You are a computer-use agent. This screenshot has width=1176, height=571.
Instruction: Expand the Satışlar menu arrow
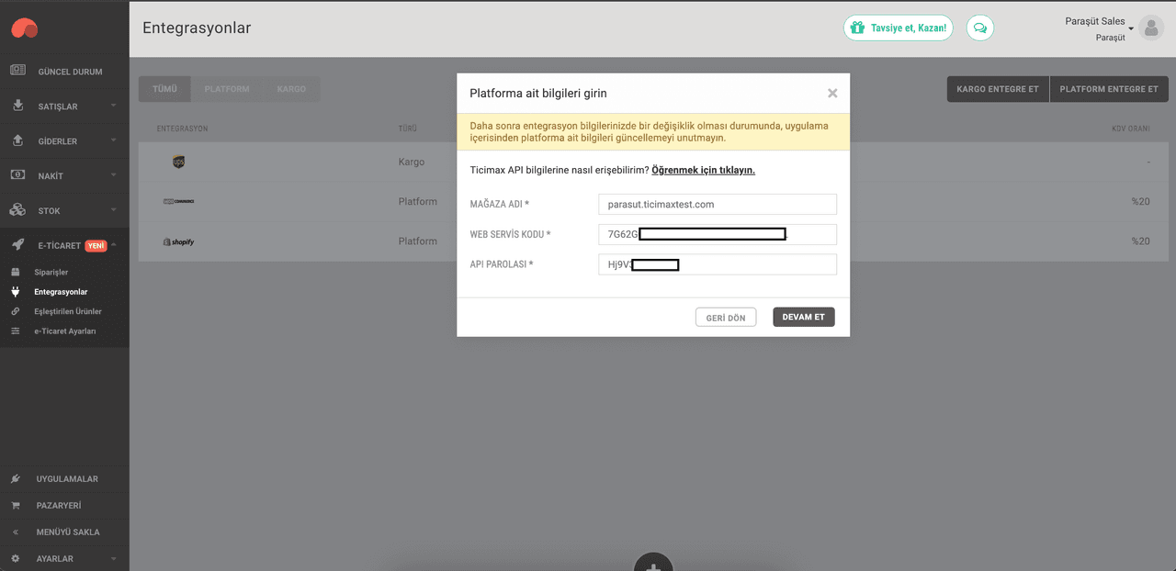point(114,106)
